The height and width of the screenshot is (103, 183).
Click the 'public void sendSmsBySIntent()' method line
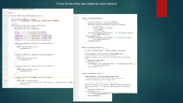point(93,47)
